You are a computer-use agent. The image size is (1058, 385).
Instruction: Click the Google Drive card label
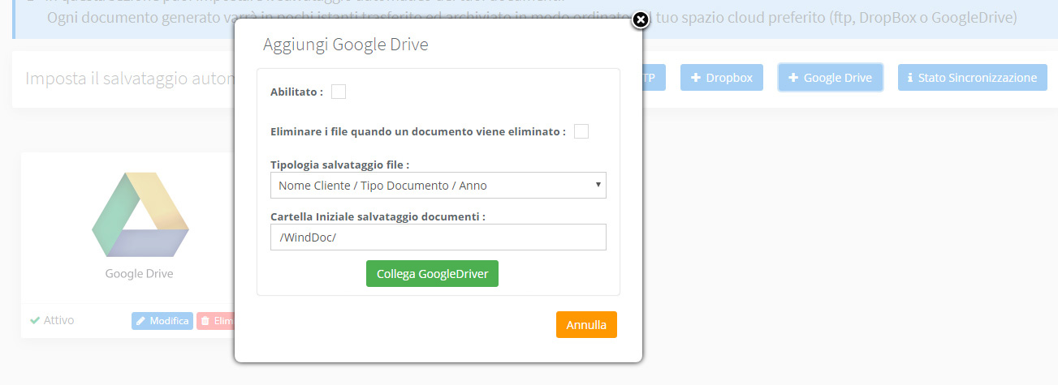(139, 274)
